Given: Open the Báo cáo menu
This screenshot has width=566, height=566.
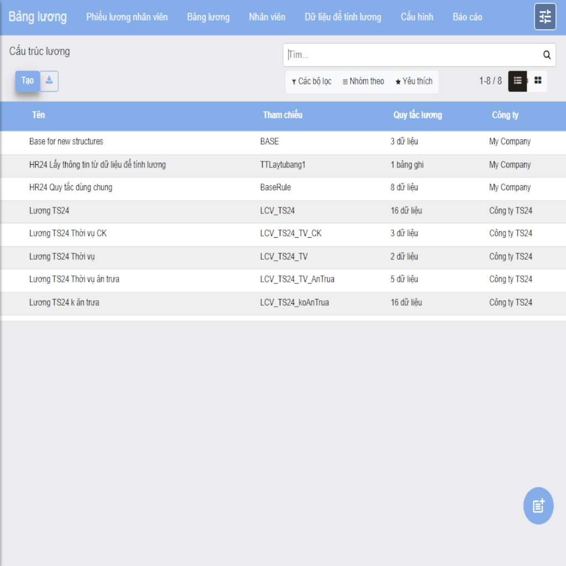Looking at the screenshot, I should pyautogui.click(x=467, y=17).
